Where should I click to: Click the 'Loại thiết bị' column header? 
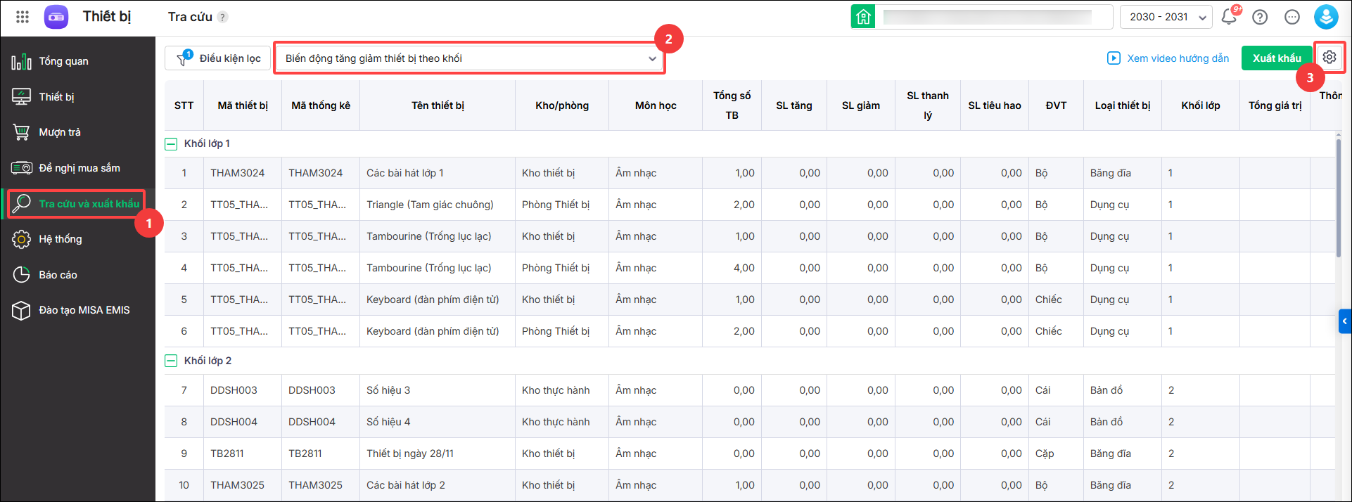[1123, 105]
